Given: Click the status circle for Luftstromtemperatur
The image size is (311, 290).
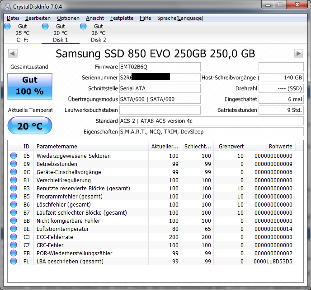Looking at the screenshot, I should [x=14, y=229].
